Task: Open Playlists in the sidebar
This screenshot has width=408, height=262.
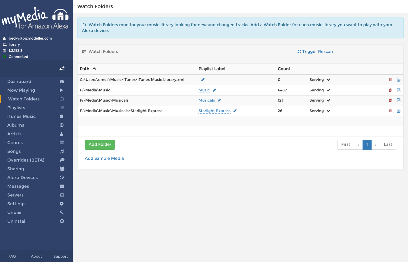Action: point(16,108)
